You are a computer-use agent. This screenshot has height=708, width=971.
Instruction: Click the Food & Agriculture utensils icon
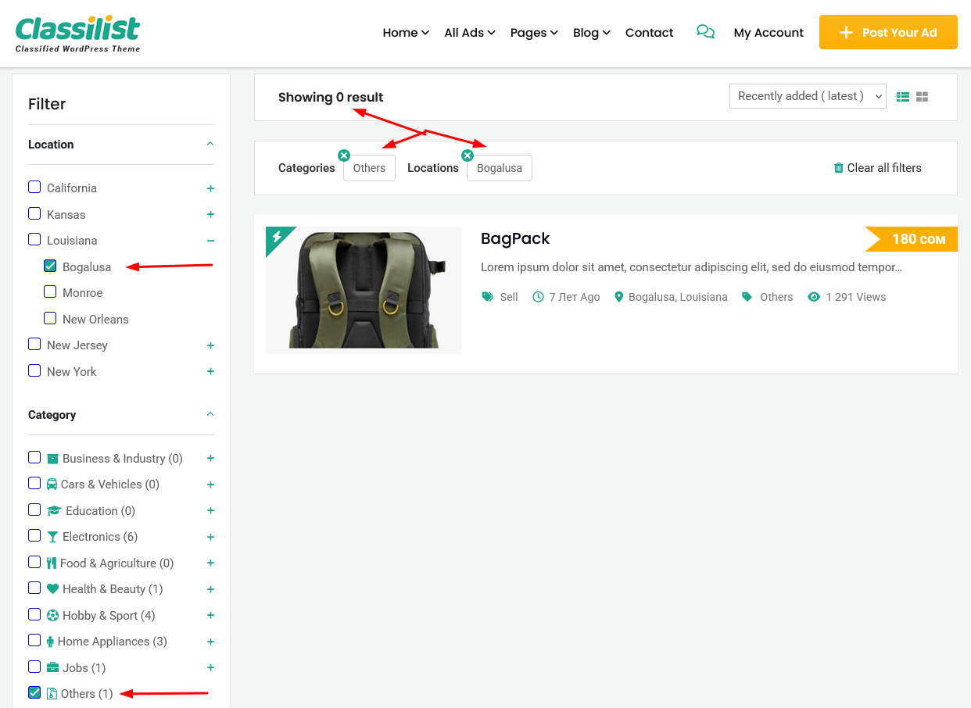click(52, 563)
